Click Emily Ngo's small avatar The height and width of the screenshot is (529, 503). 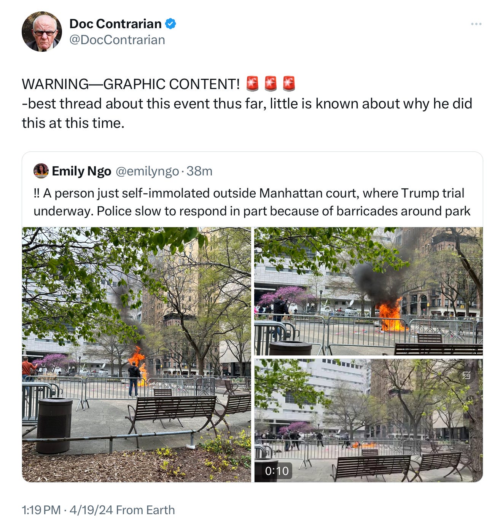coord(41,171)
